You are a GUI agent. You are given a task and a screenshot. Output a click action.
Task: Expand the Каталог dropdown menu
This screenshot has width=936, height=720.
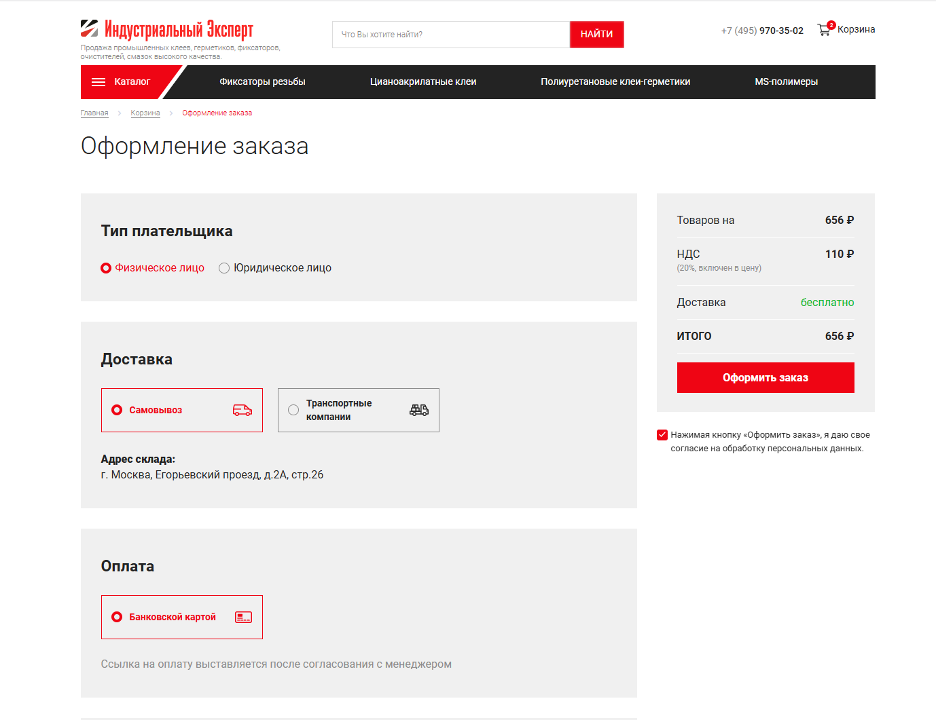pos(132,82)
